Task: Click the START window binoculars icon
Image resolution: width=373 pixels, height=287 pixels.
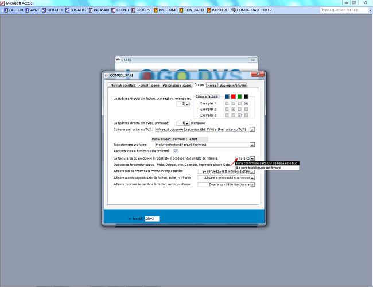Action: (118, 60)
